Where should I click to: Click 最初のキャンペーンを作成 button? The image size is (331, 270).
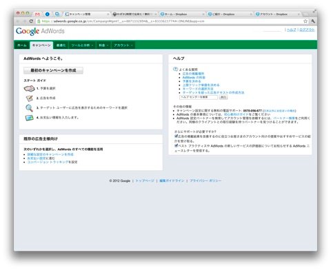tap(53, 70)
